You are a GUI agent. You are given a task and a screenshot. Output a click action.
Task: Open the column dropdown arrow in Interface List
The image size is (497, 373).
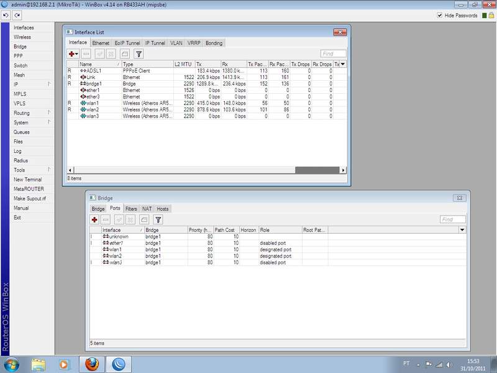pos(343,64)
